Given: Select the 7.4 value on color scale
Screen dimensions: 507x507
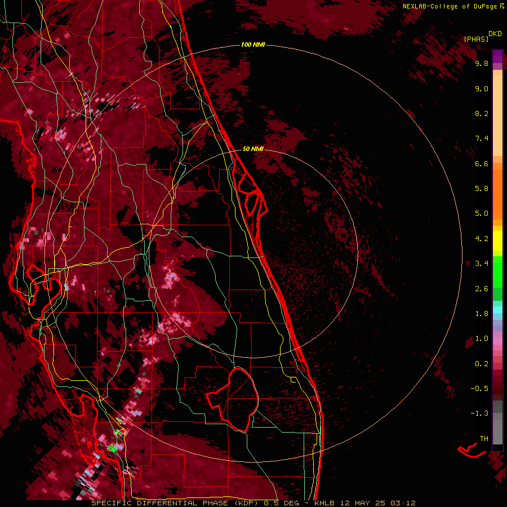Looking at the screenshot, I should click(x=482, y=139).
